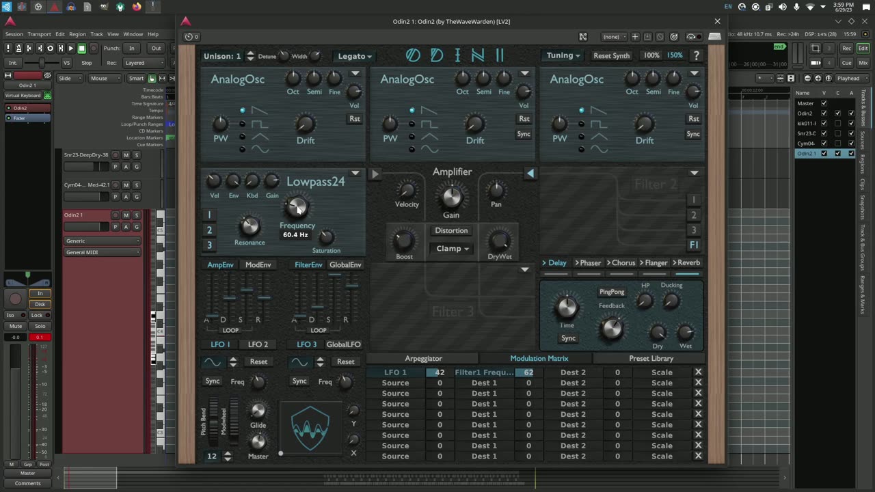Click the loop playback icon
Viewport: 875px width, 492px height.
50,49
